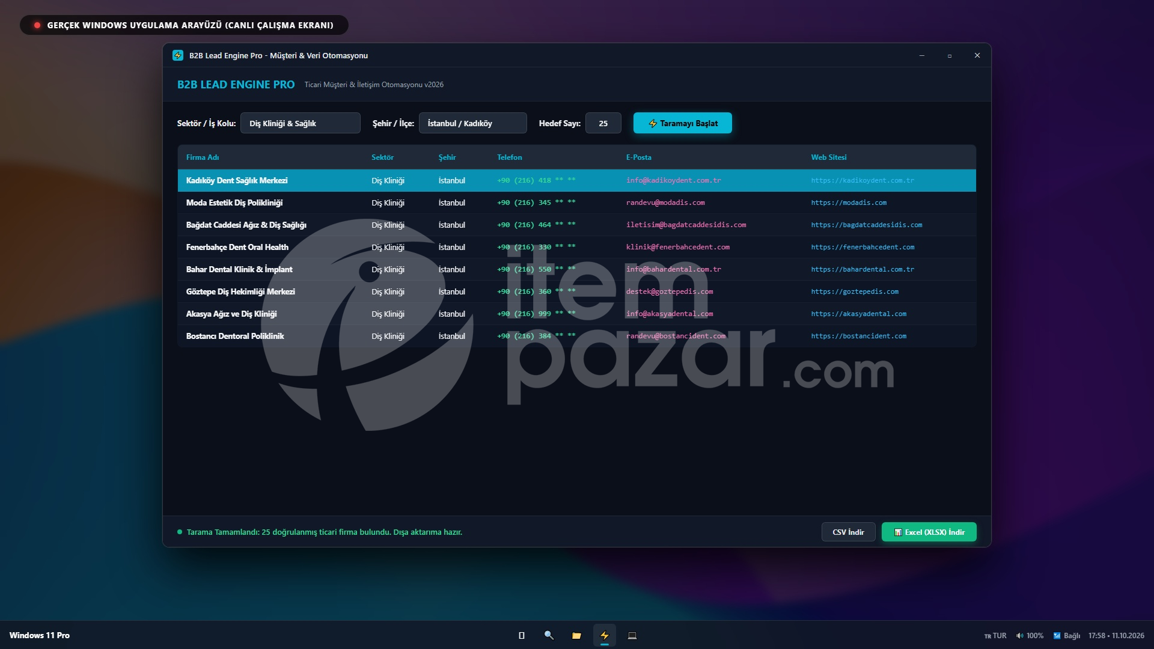Select the lightning bolt app in taskbar
This screenshot has width=1154, height=649.
(x=605, y=635)
